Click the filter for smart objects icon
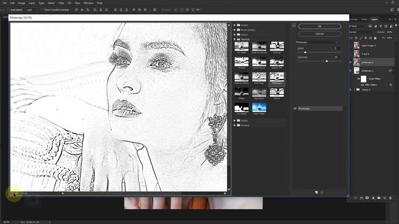The width and height of the screenshot is (399, 224). (x=391, y=26)
